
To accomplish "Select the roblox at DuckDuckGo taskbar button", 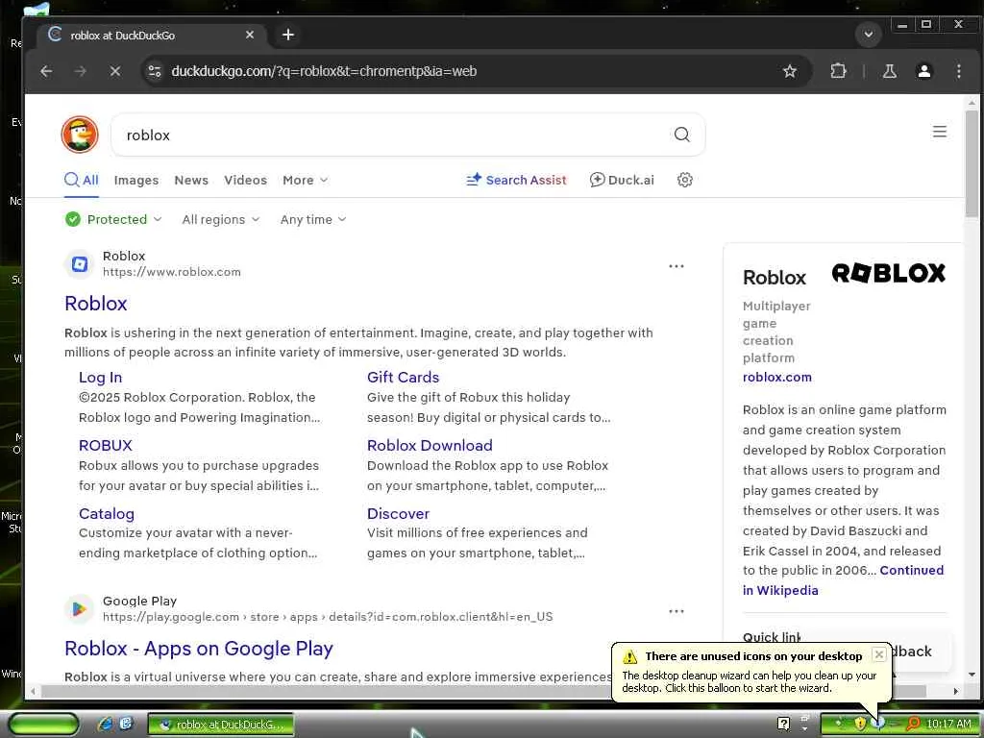I will (221, 725).
